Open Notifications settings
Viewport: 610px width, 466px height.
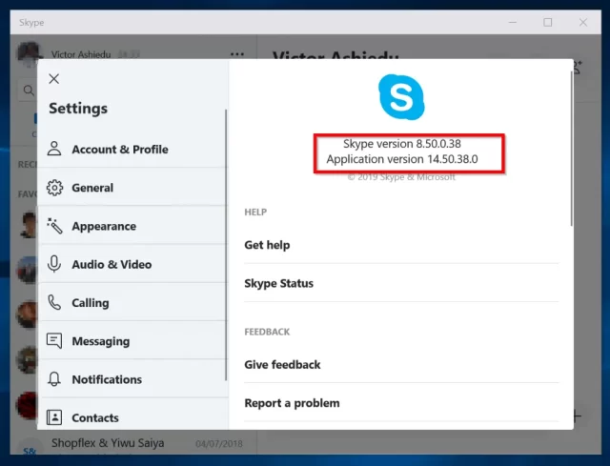click(x=132, y=379)
